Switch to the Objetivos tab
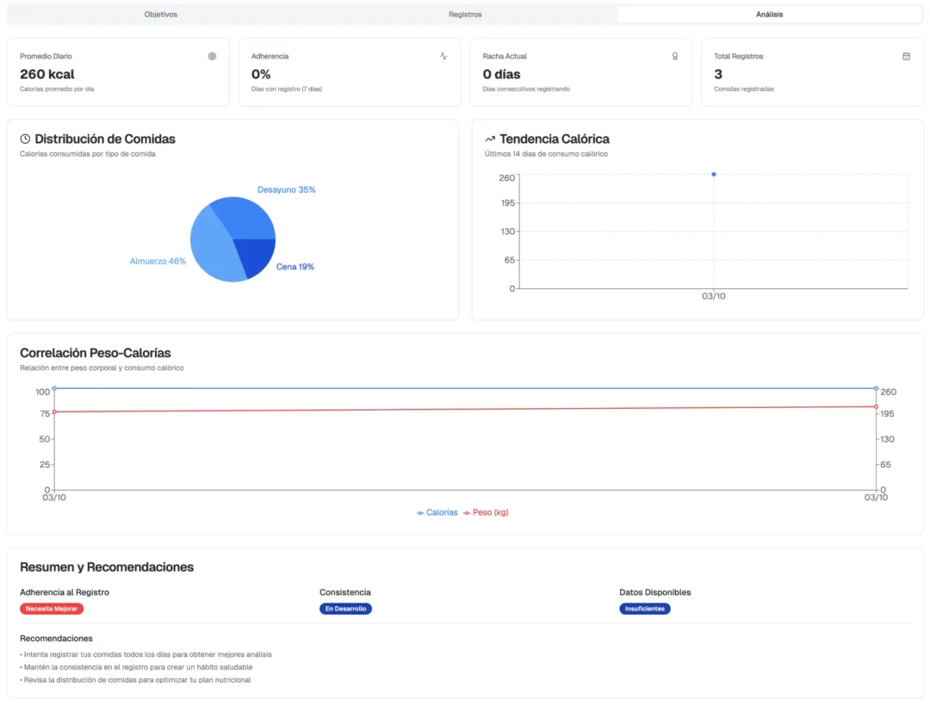 tap(161, 15)
